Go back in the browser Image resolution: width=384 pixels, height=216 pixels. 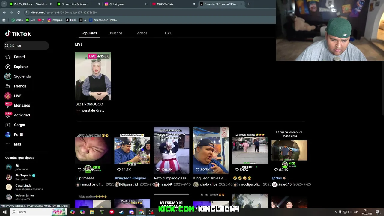point(4,13)
